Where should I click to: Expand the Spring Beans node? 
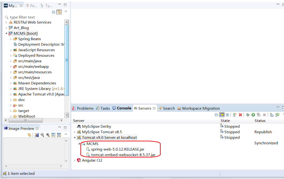[11, 39]
